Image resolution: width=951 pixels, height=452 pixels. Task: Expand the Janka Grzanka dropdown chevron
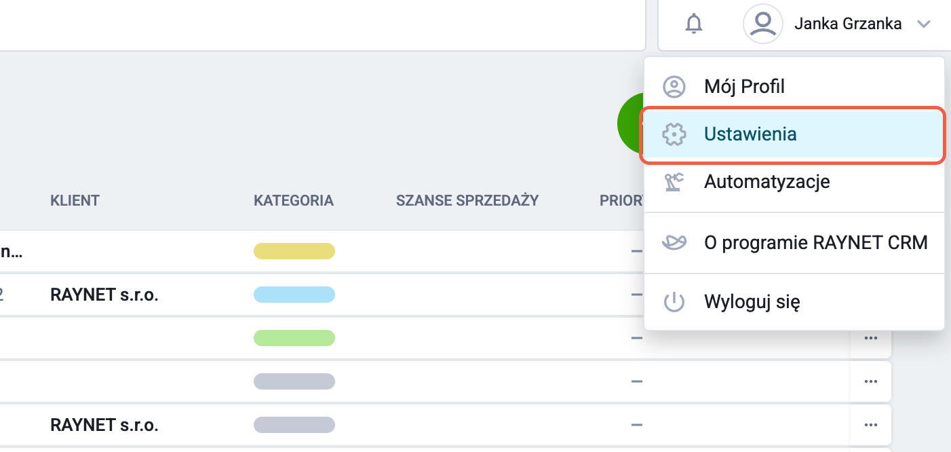[x=923, y=24]
